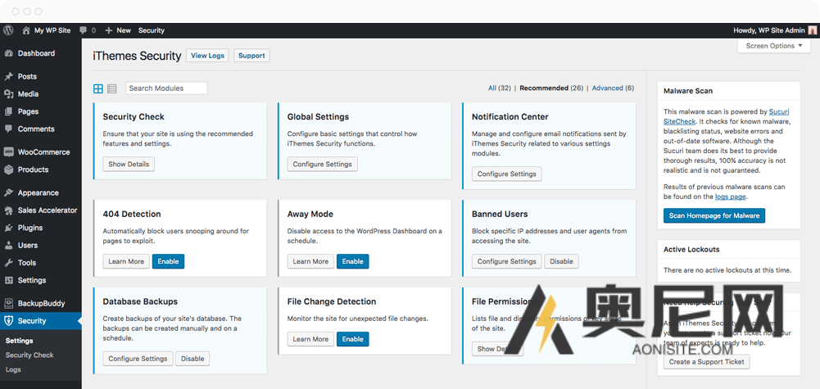This screenshot has height=389, width=820.
Task: Enable the Away Mode module
Action: 352,261
